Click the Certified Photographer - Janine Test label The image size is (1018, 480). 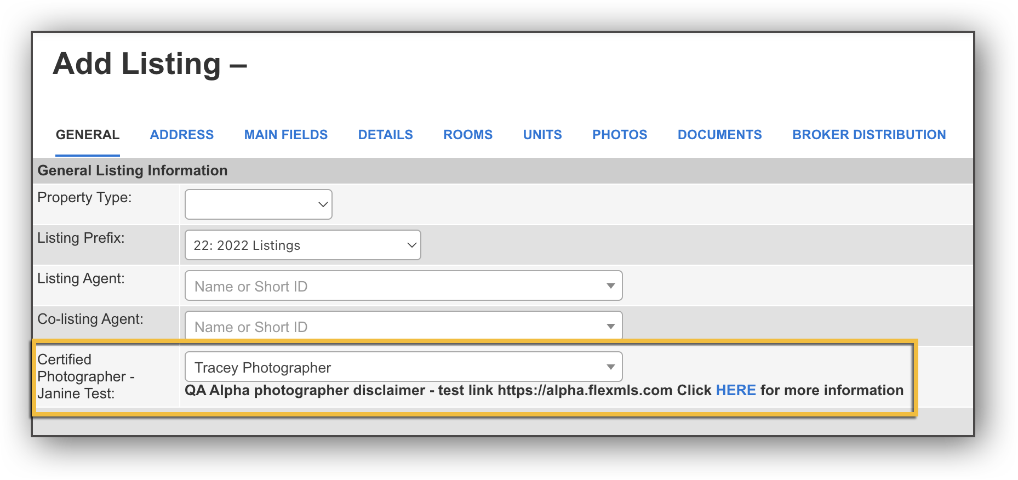(x=86, y=376)
